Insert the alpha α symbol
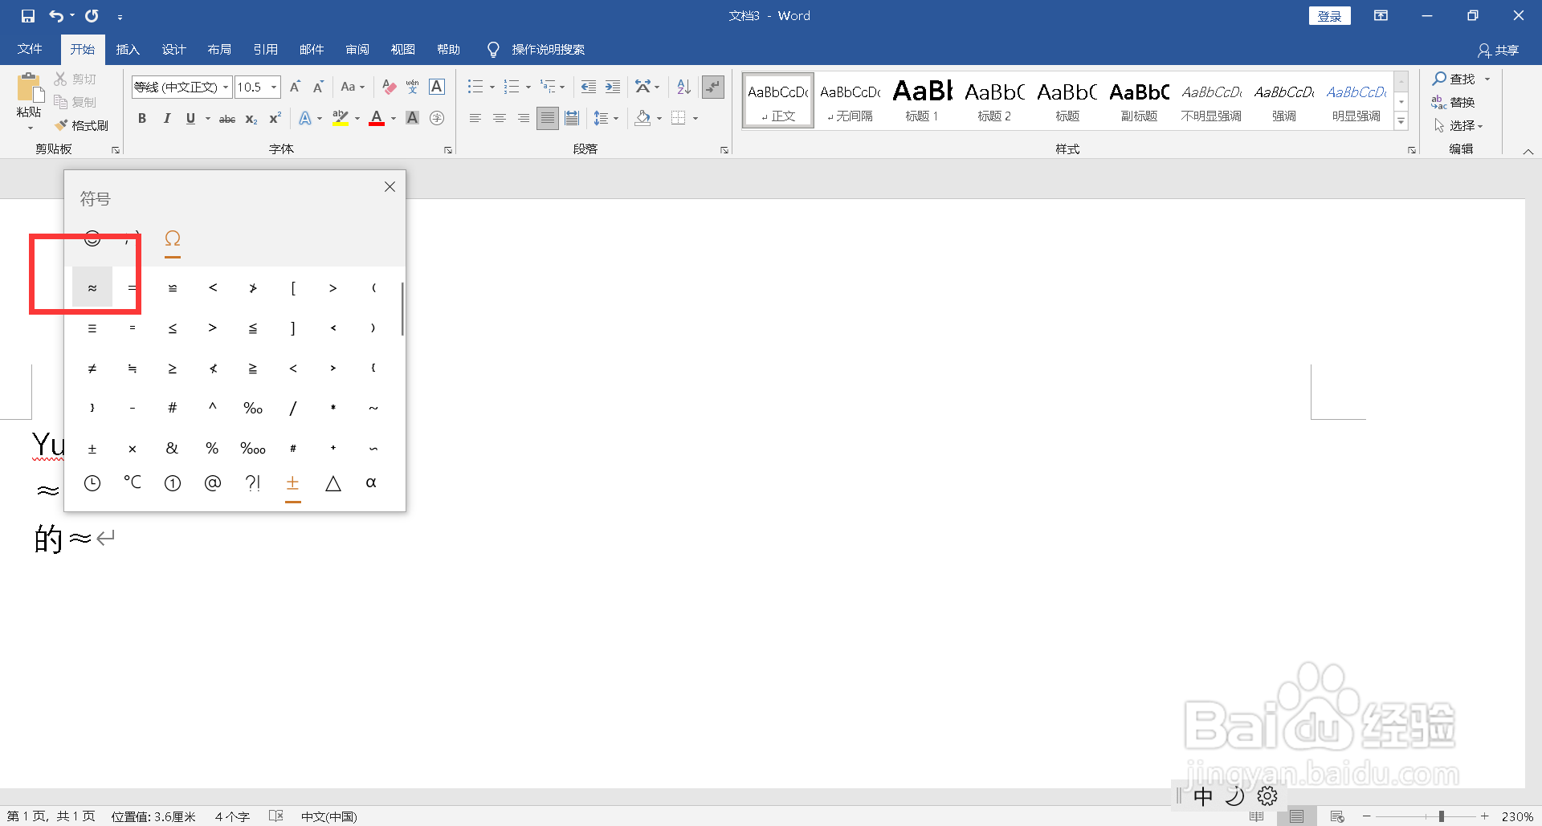 pos(371,482)
